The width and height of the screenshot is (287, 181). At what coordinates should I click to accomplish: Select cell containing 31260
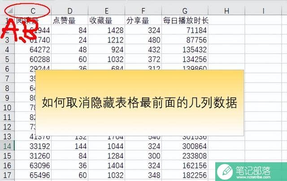(x=33, y=156)
